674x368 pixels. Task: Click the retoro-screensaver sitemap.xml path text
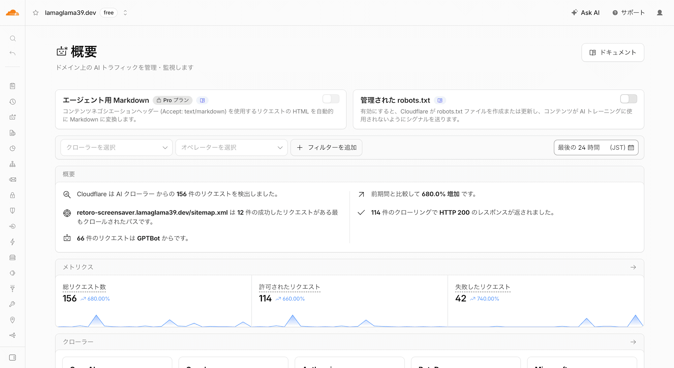[x=152, y=213]
